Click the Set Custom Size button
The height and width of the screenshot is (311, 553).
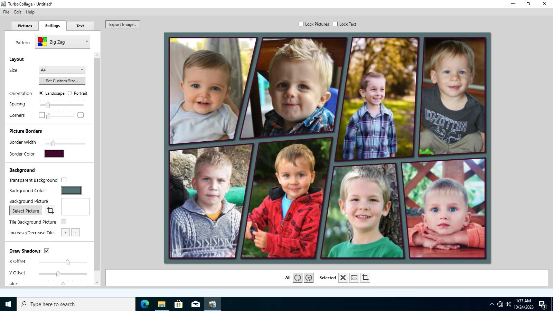point(62,81)
